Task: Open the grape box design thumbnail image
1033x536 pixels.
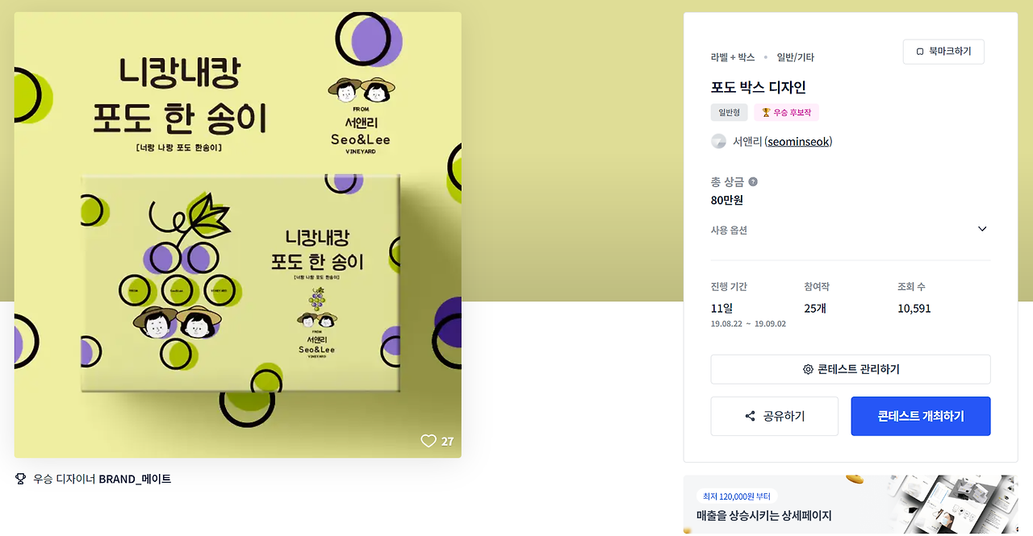Action: point(238,235)
